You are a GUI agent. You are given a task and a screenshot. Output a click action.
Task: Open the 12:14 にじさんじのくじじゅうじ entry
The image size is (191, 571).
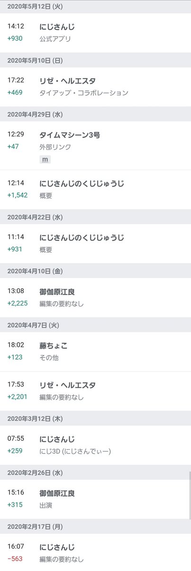coord(95,189)
